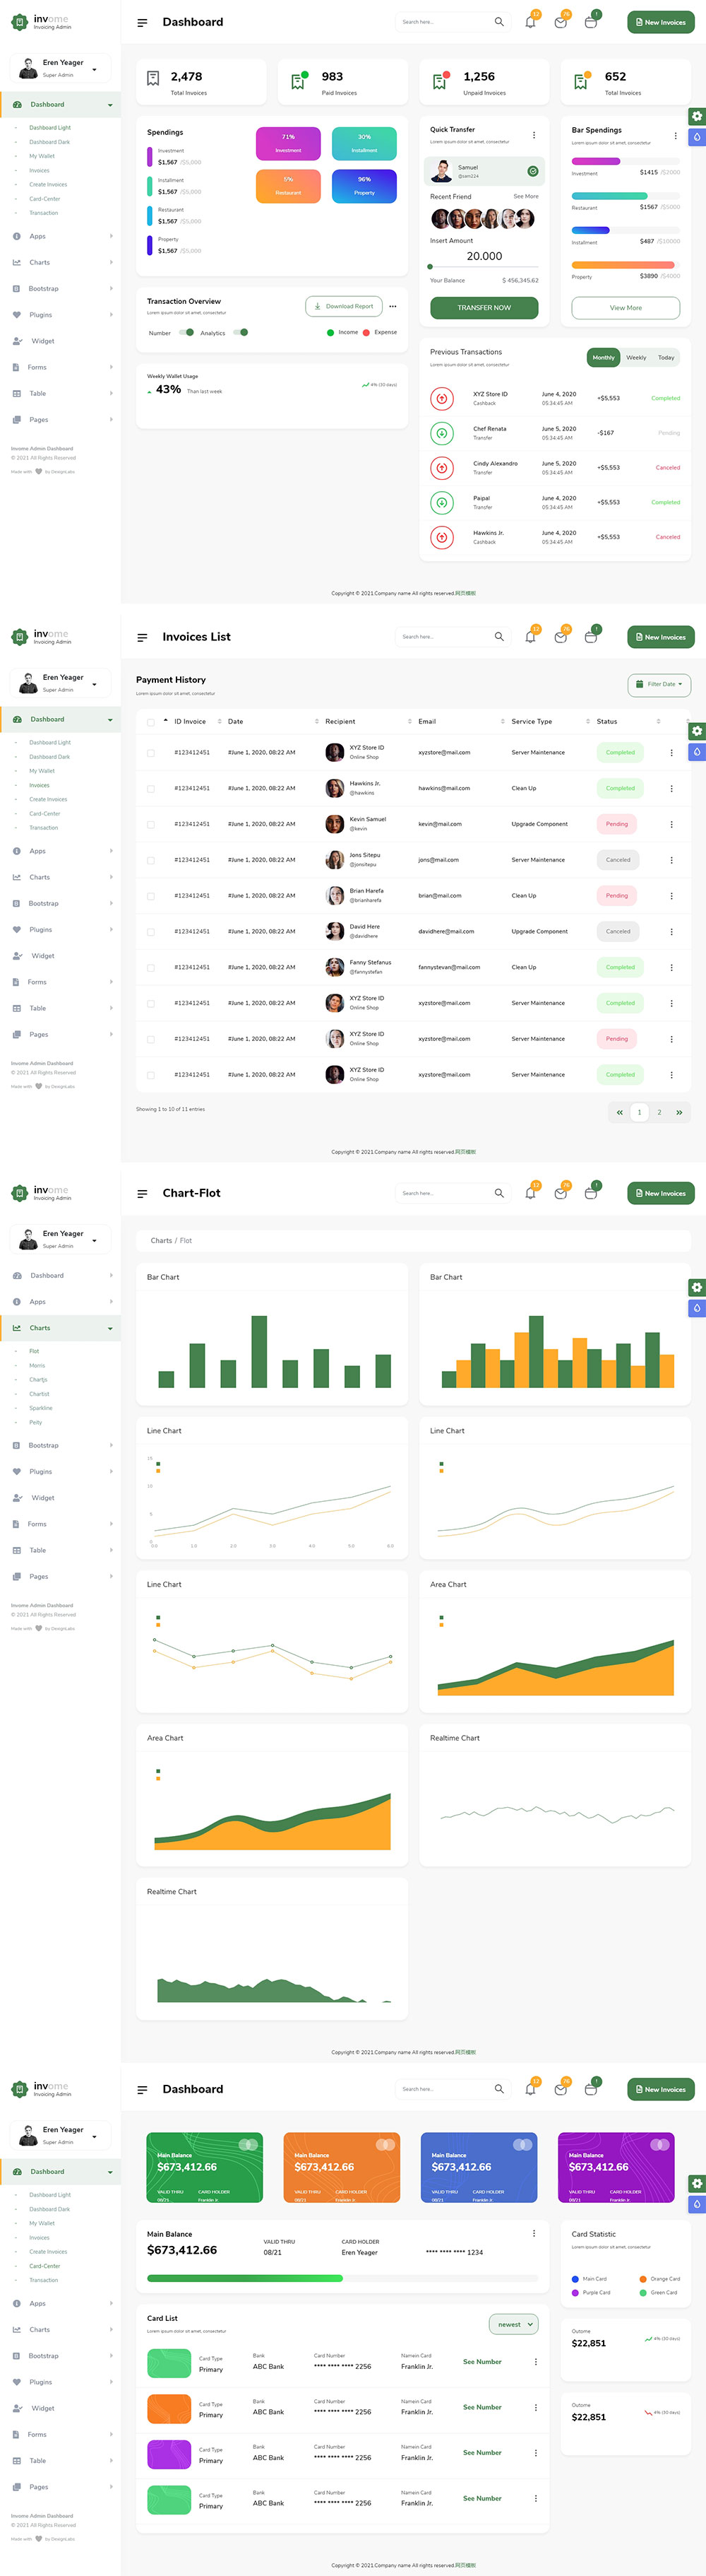The width and height of the screenshot is (706, 2576).
Task: Click the Chef Renata transaction arrow icon
Action: point(441,433)
